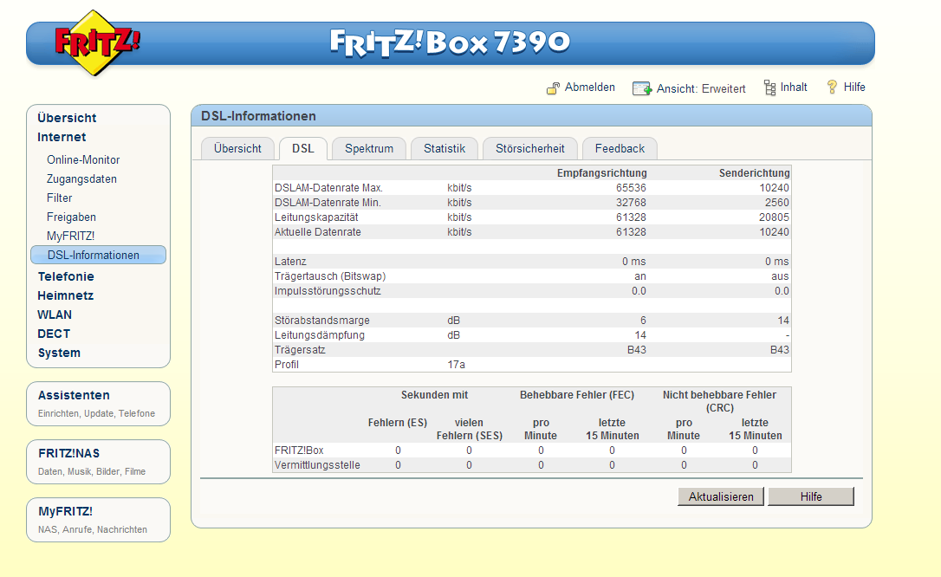
Task: Open the Feedback tab
Action: pyautogui.click(x=620, y=149)
